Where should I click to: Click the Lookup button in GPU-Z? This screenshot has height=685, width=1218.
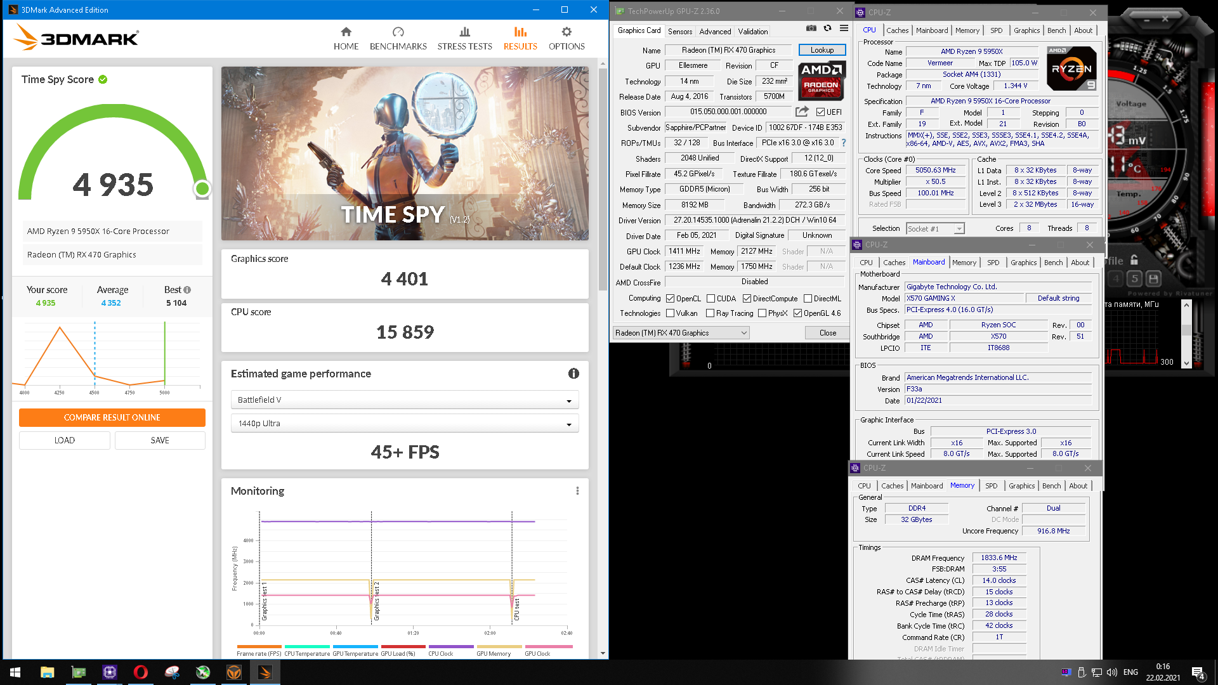point(822,50)
